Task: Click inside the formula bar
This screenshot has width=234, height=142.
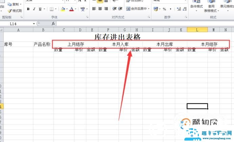Action: pos(145,24)
